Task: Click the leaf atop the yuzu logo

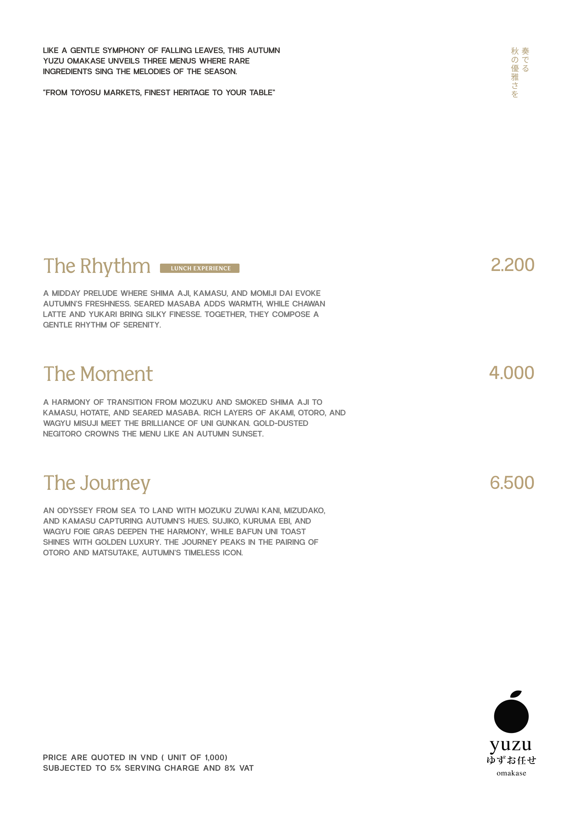Action: (x=516, y=694)
